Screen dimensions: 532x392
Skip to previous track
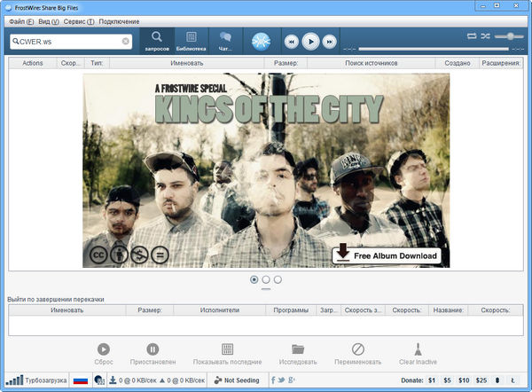(291, 41)
